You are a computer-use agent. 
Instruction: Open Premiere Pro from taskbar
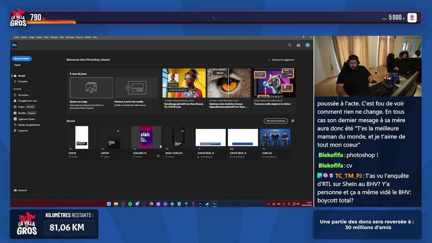(200, 204)
